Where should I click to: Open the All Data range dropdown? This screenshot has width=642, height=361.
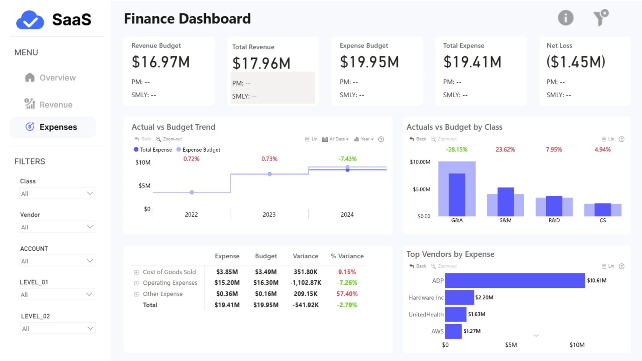(x=335, y=139)
